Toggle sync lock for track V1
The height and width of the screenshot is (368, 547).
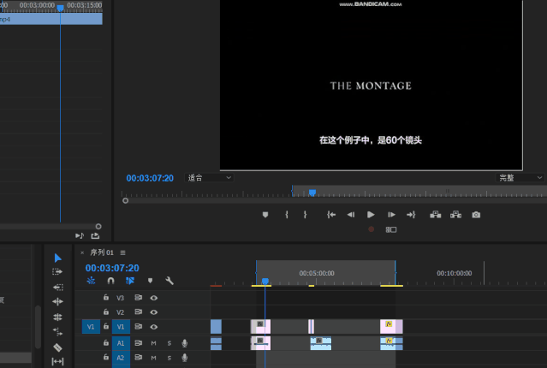(x=138, y=326)
